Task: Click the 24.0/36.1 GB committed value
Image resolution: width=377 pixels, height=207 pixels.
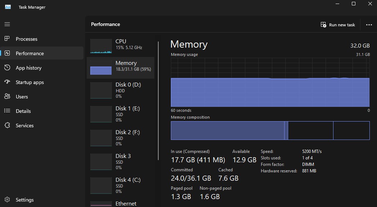Action: coord(191,178)
